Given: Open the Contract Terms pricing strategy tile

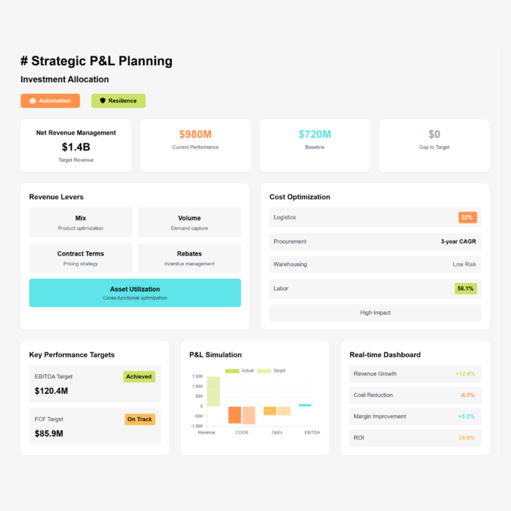Looking at the screenshot, I should coord(81,258).
